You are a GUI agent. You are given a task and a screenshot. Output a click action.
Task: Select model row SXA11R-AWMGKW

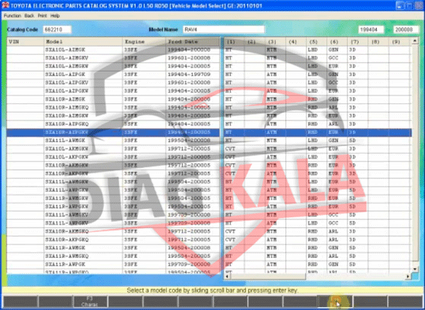click(209, 198)
